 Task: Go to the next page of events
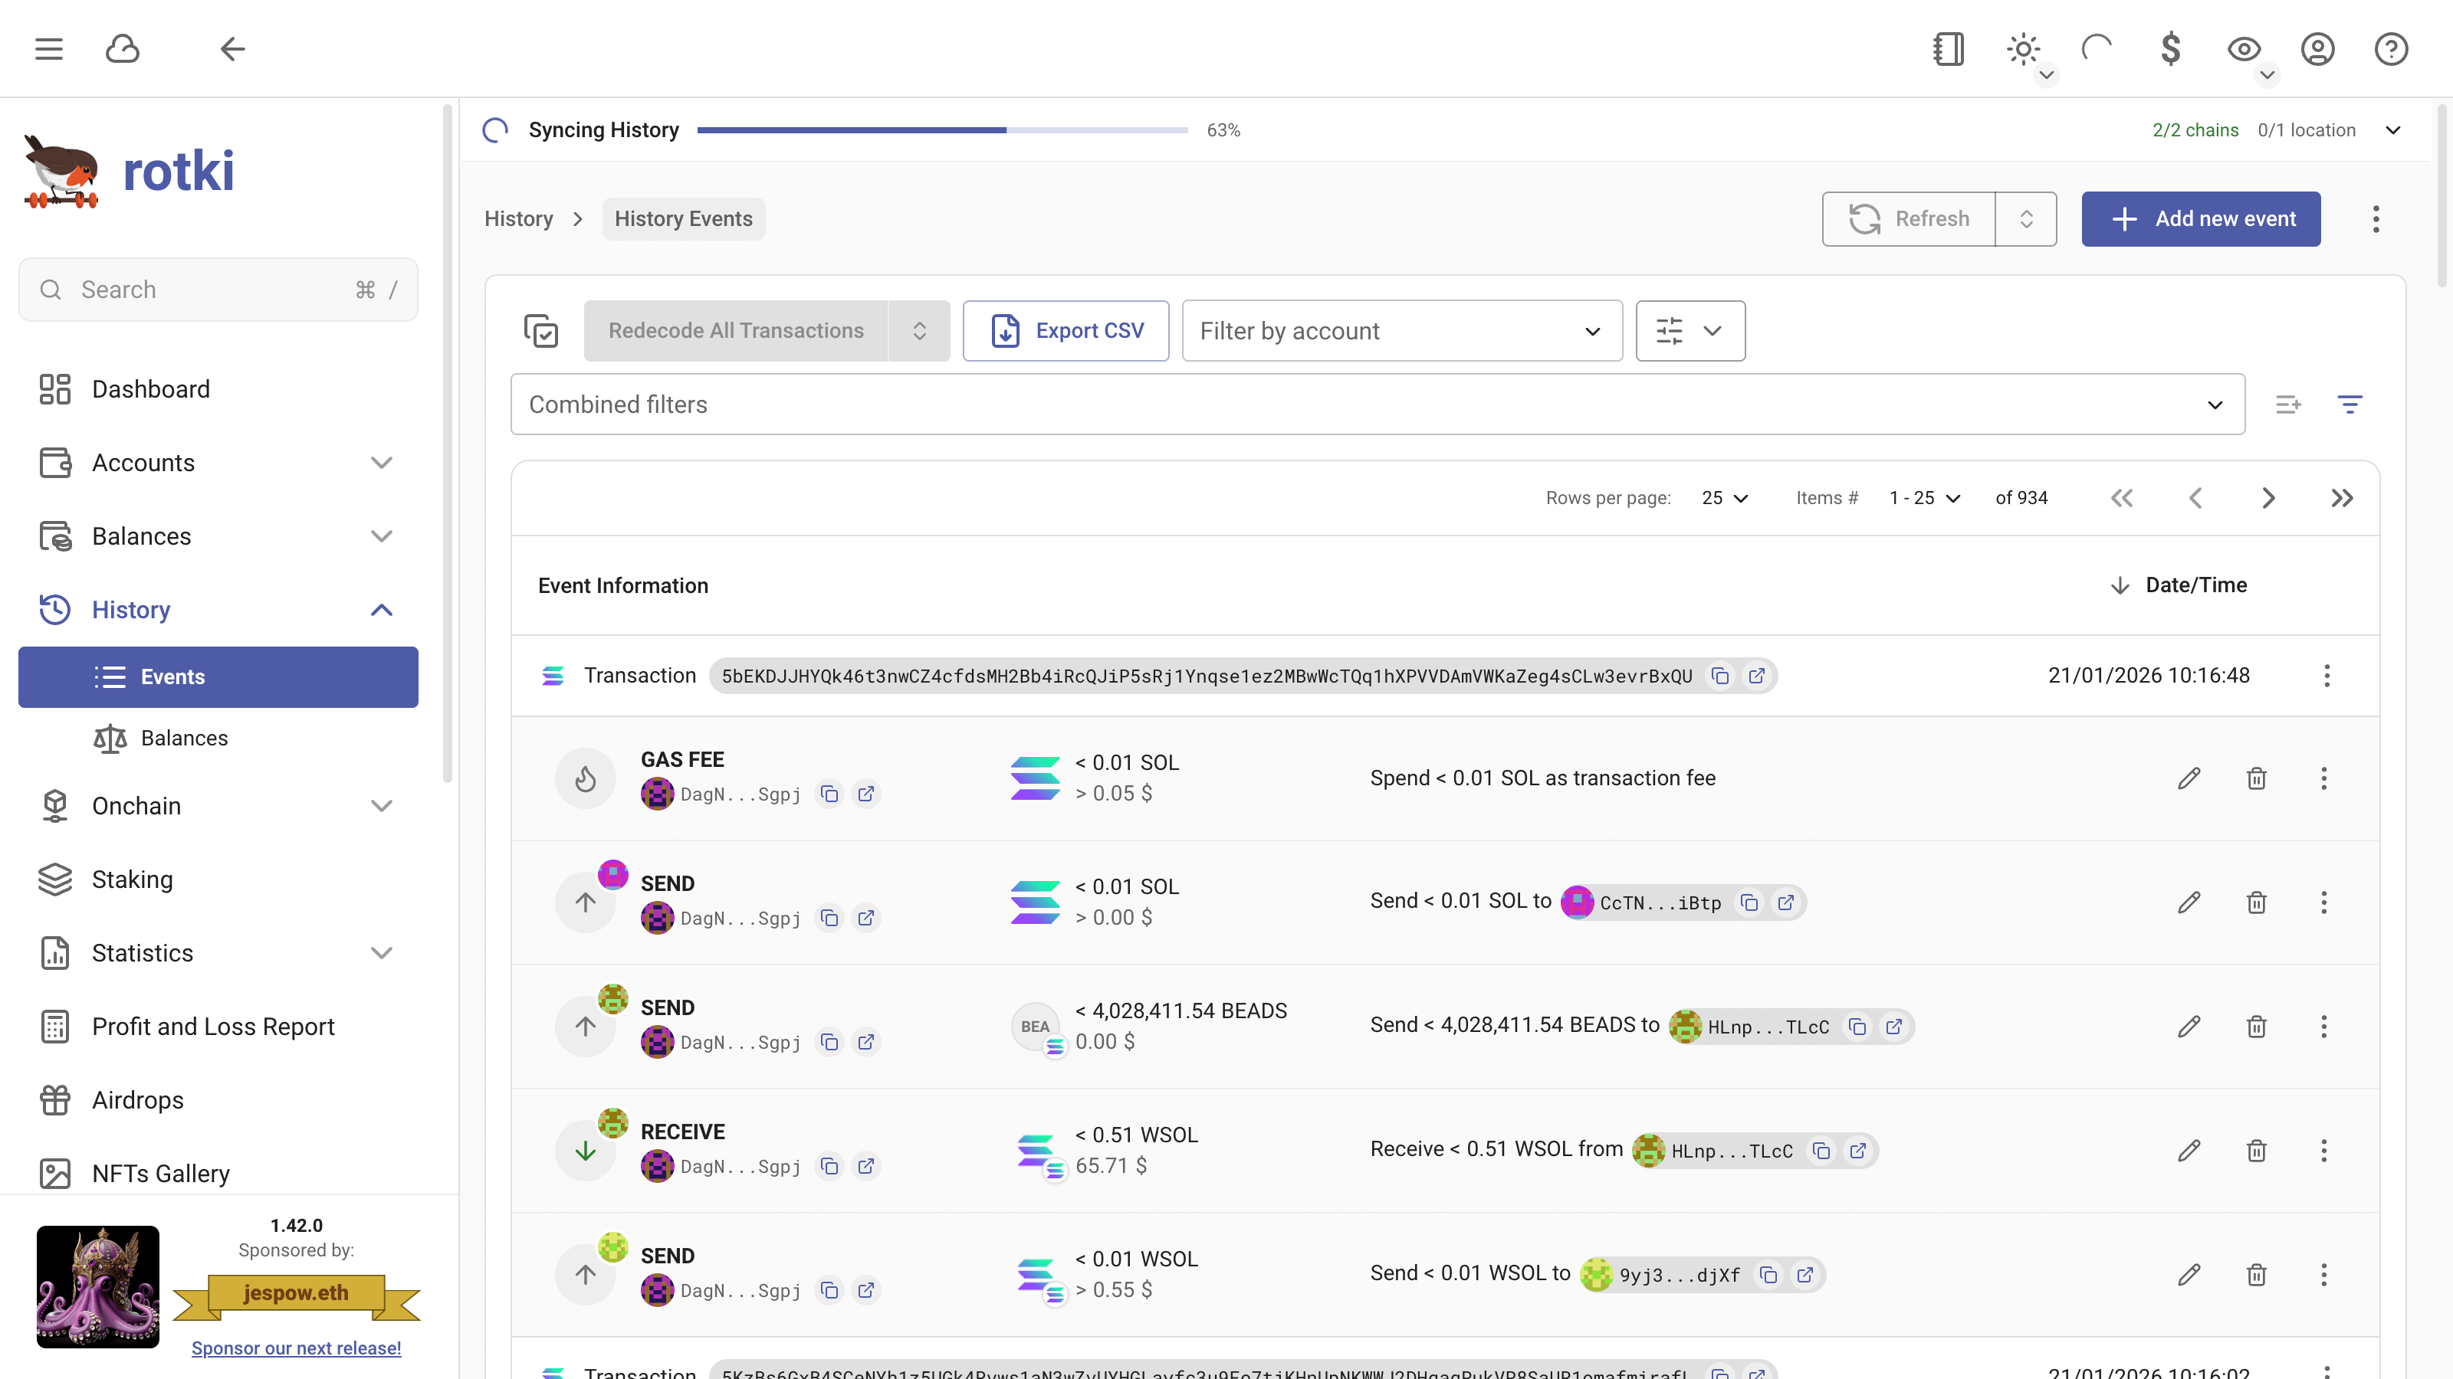[x=2268, y=498]
